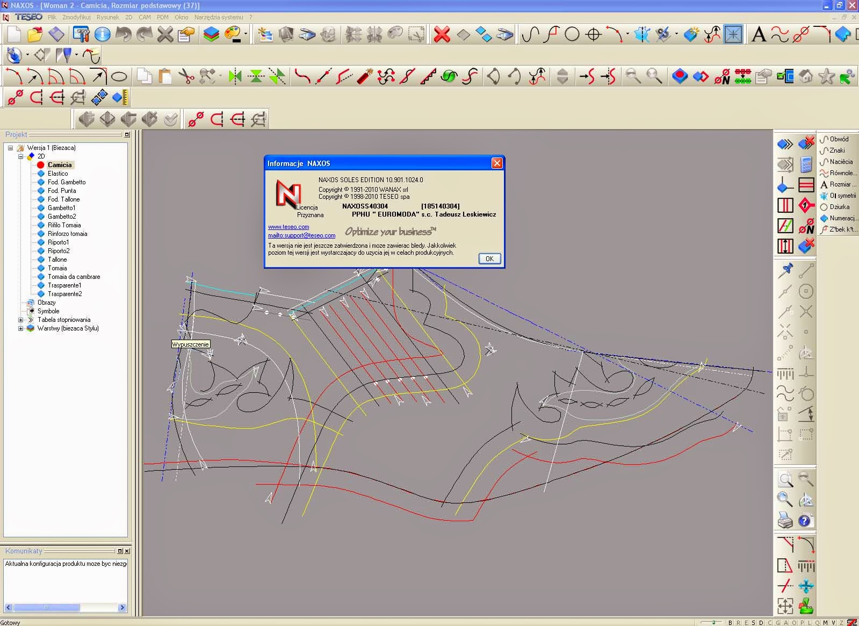Select the pushpin tool in right panel
The height and width of the screenshot is (626, 859).
click(x=785, y=270)
